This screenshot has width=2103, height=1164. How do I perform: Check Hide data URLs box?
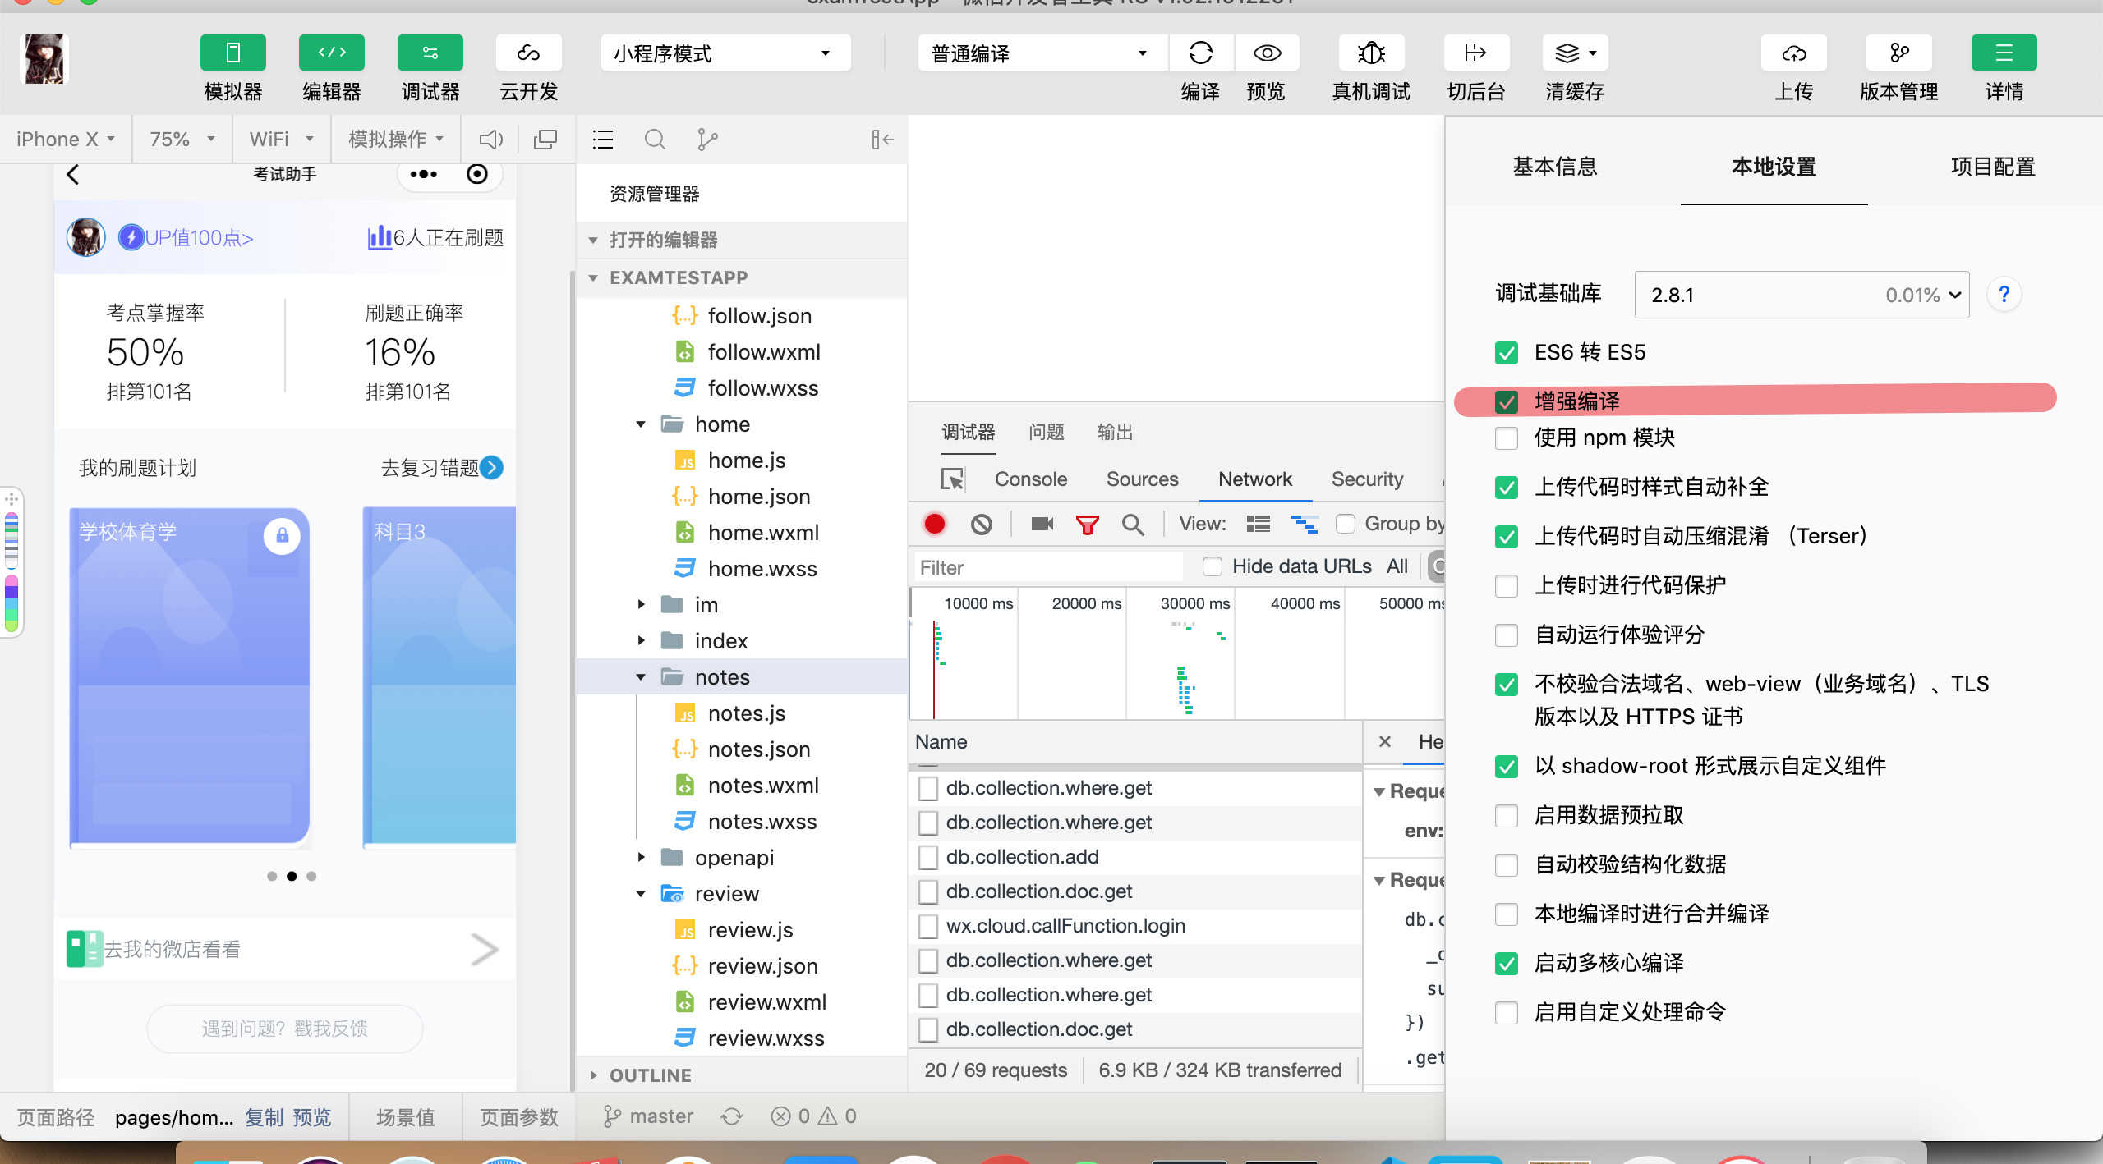pos(1213,566)
